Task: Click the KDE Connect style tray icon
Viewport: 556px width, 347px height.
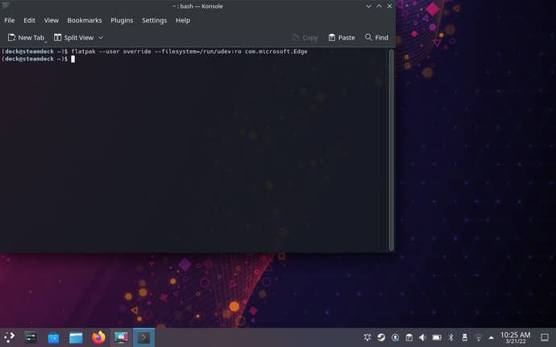Action: click(x=367, y=337)
